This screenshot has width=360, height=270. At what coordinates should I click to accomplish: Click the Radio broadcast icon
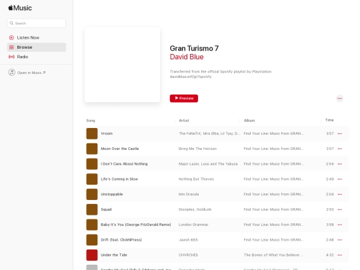(x=11, y=57)
